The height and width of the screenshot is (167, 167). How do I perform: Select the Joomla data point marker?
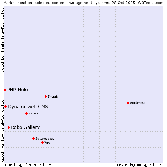coord(26,113)
